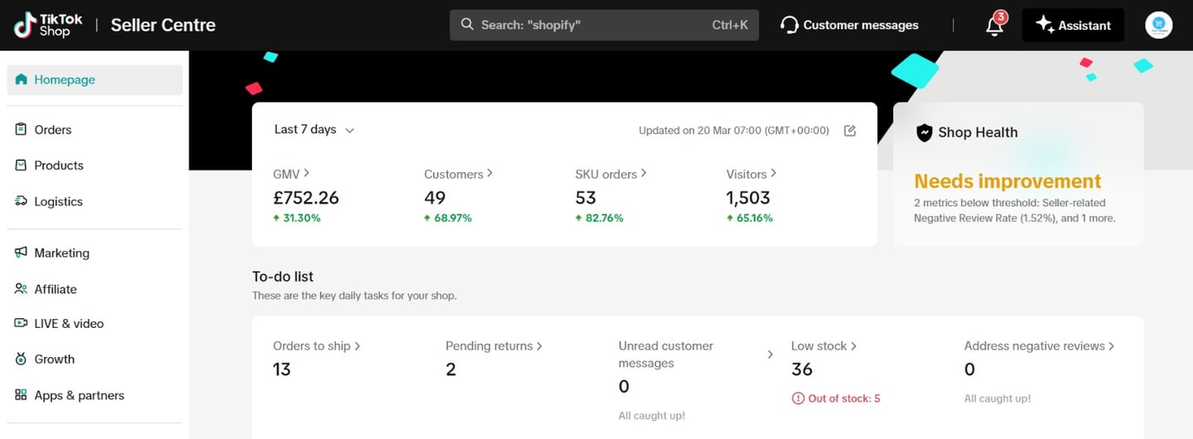Open the Marketing sidebar section
This screenshot has width=1193, height=439.
pos(61,253)
